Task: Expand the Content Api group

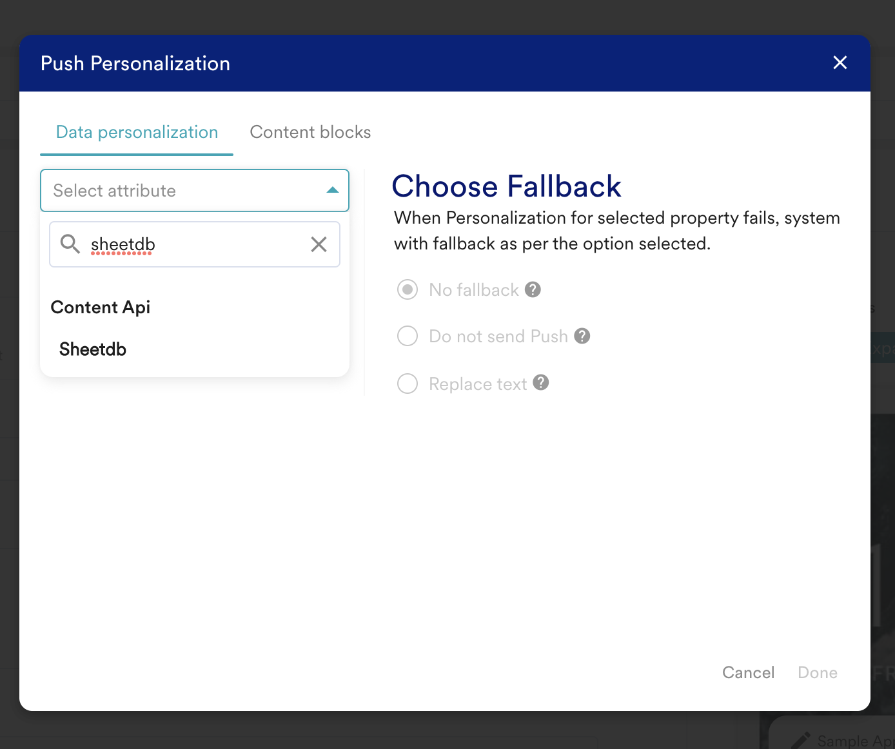Action: pos(100,307)
